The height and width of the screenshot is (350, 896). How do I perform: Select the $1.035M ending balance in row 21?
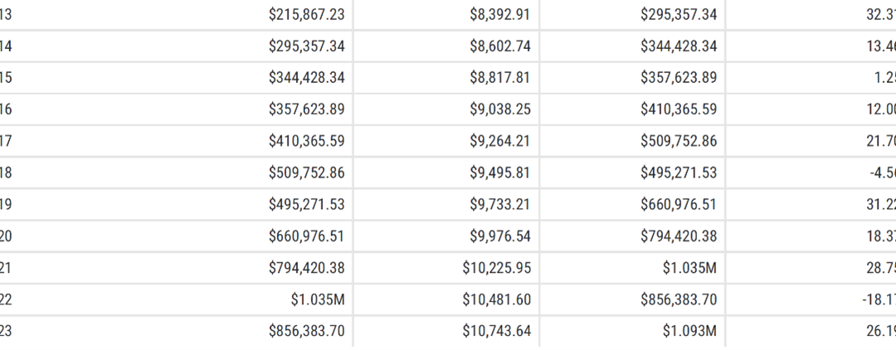pos(689,268)
